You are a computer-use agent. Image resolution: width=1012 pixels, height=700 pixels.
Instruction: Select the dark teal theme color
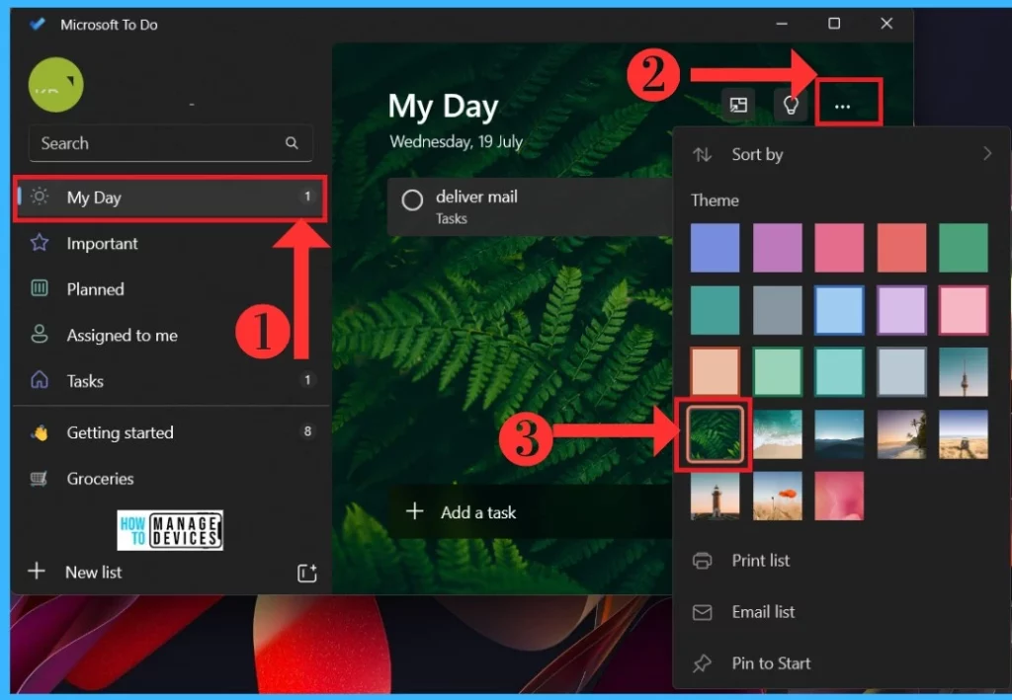click(x=716, y=310)
